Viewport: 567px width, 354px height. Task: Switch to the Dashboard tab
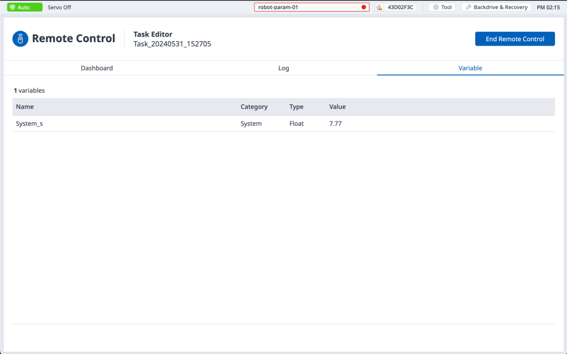[97, 68]
